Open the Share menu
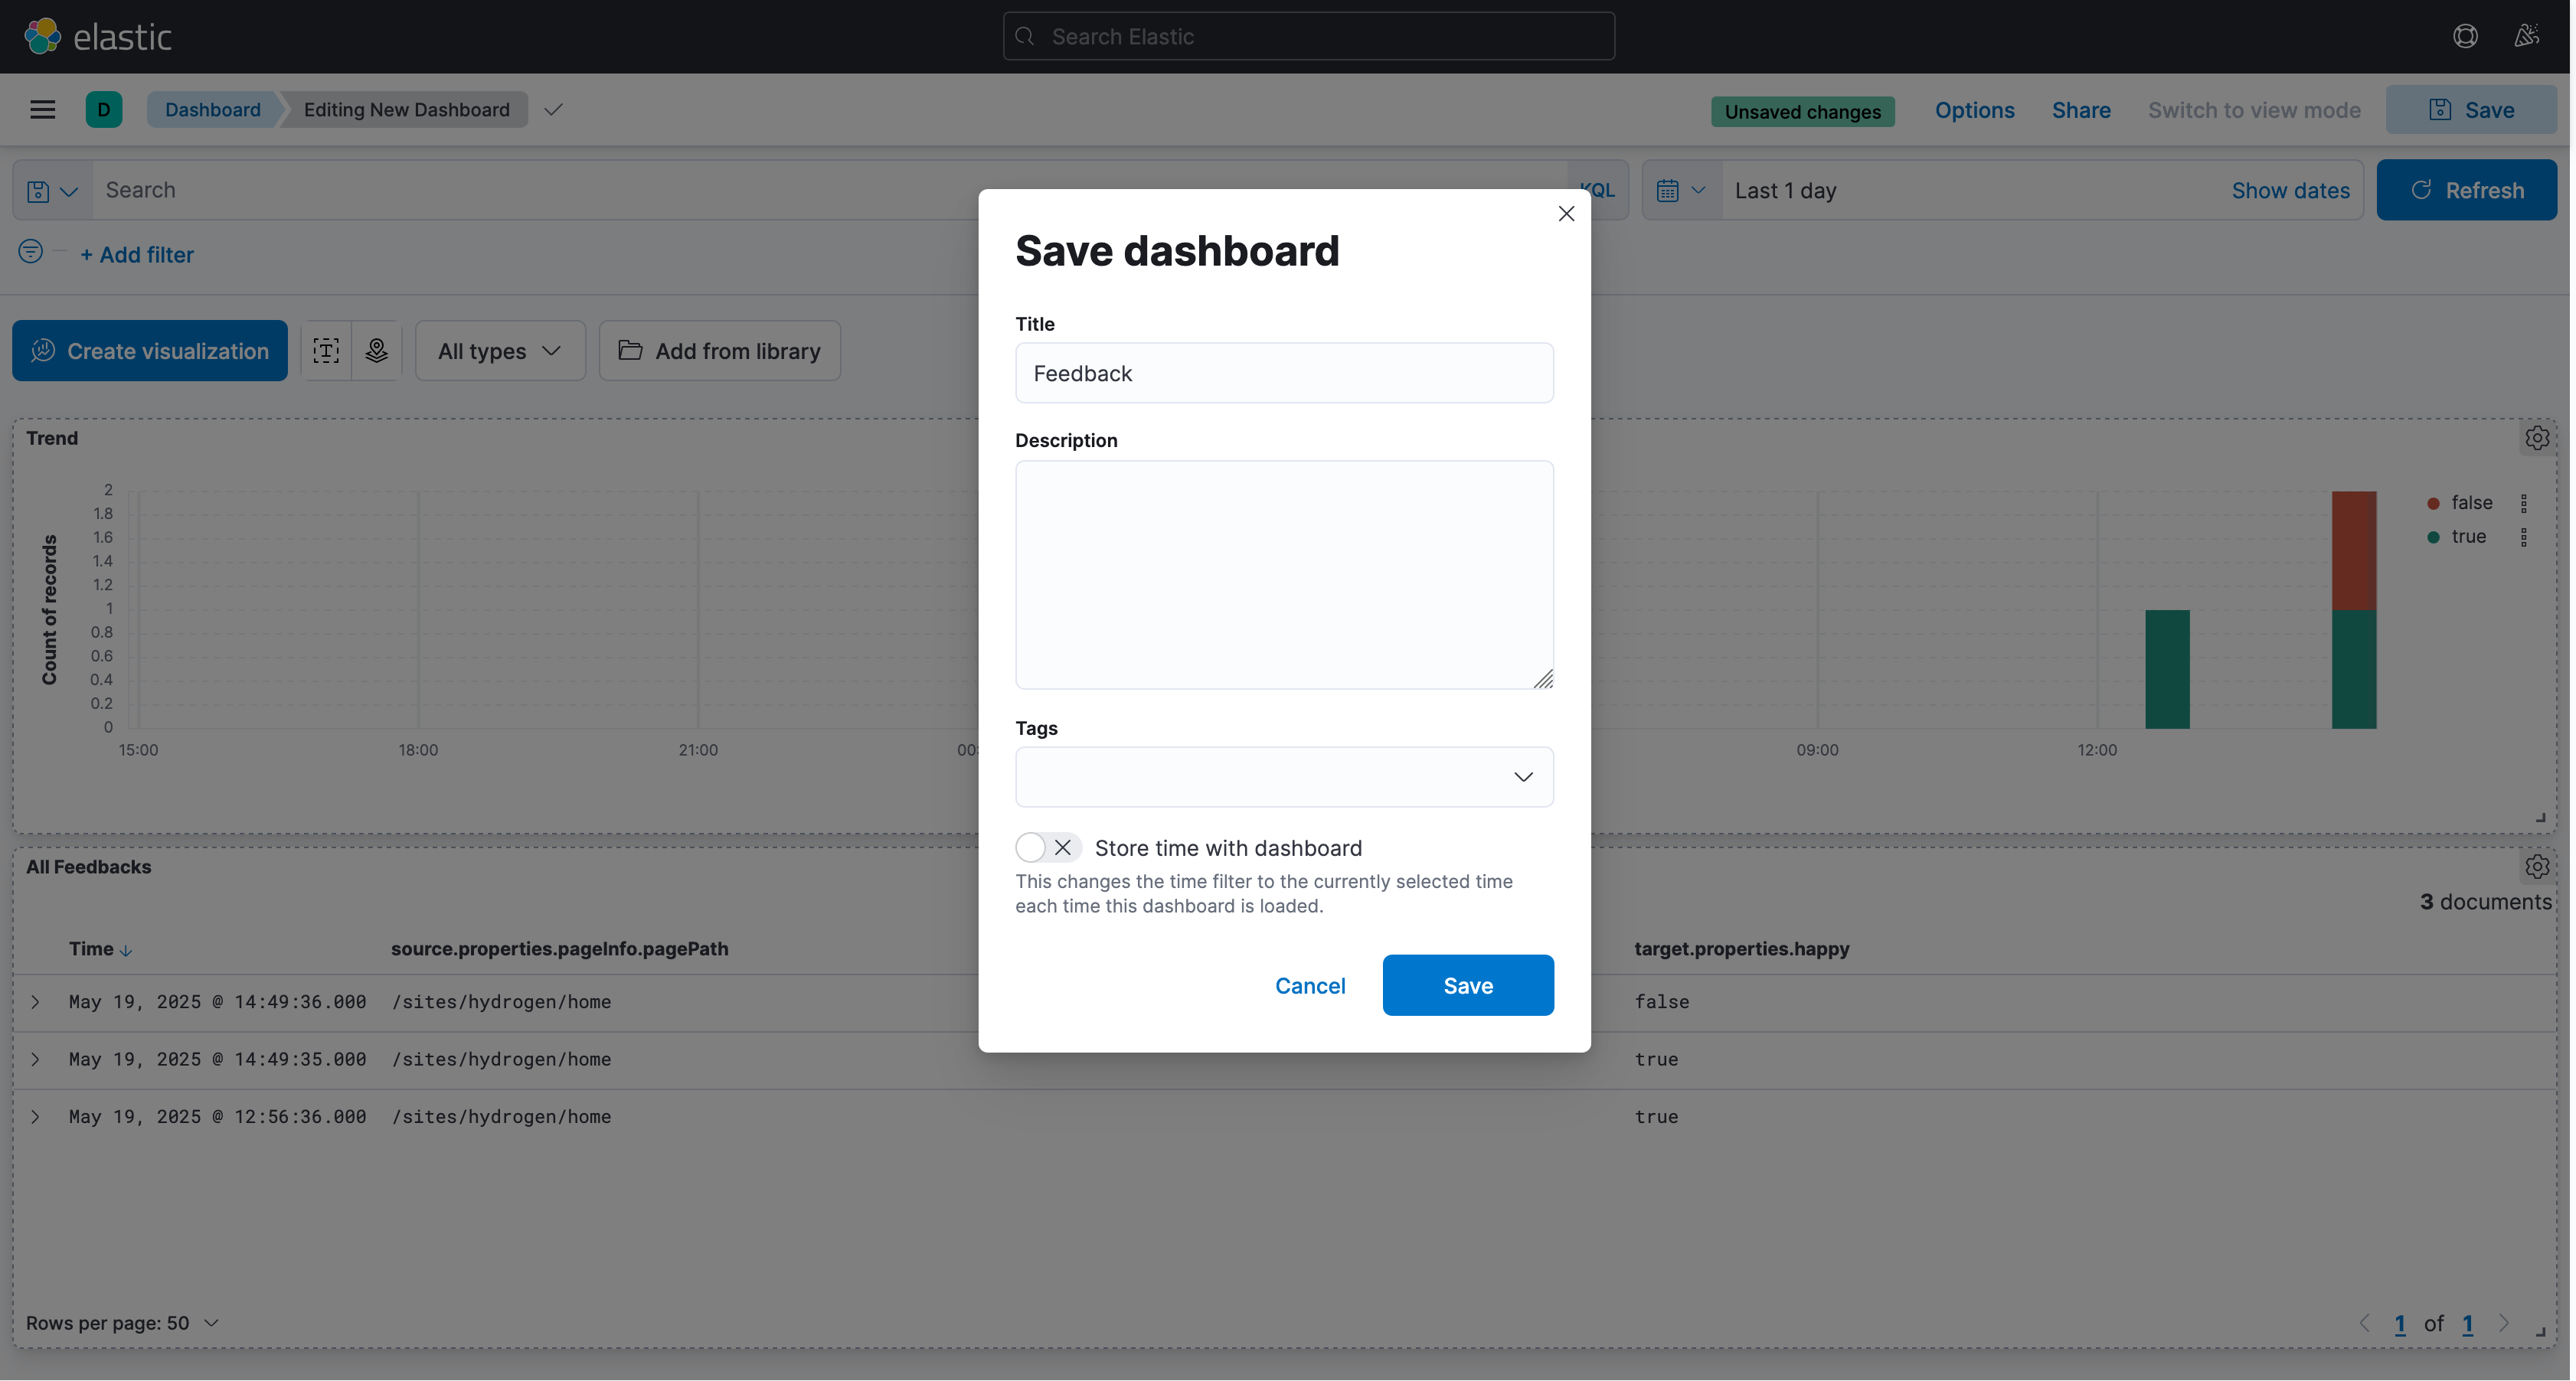 [2081, 110]
